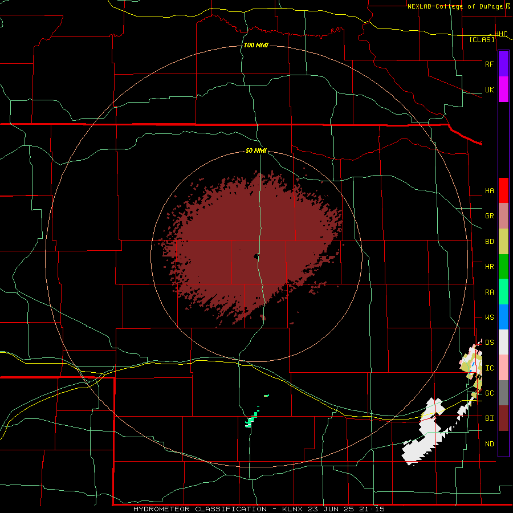The width and height of the screenshot is (513, 513).
Task: Click the BI legend label text
Action: pyautogui.click(x=489, y=418)
